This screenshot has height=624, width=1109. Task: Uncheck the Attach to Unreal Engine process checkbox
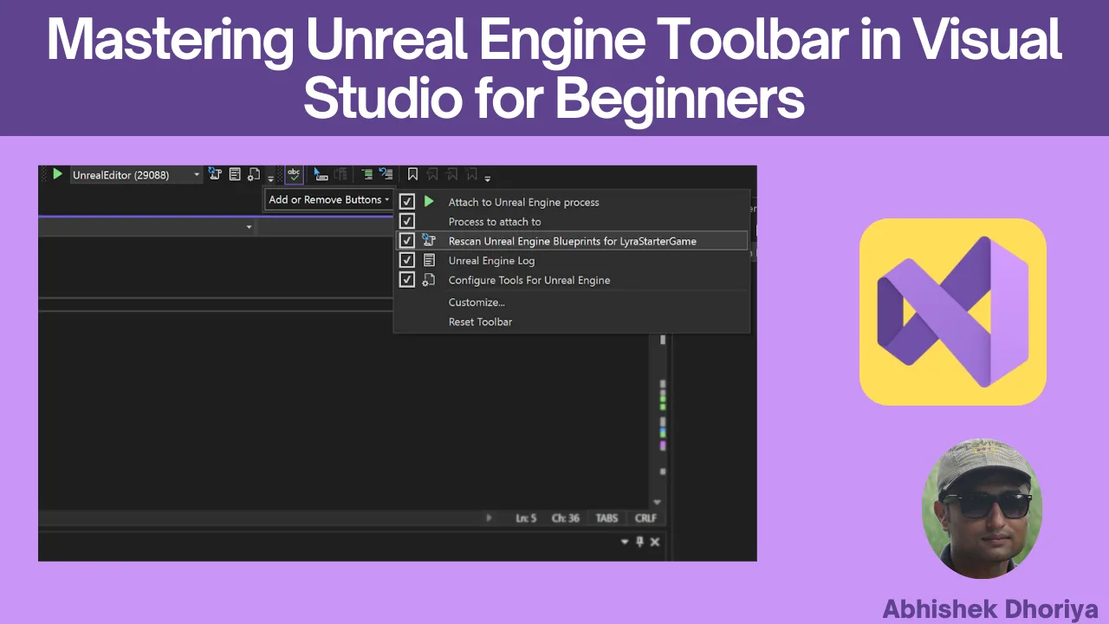(406, 202)
